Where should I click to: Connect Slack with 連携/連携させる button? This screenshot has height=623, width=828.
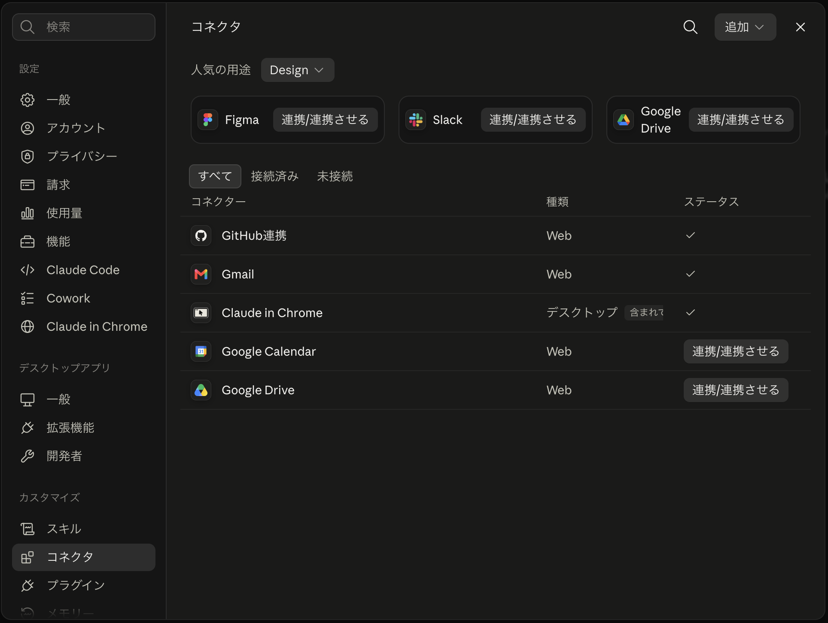[x=533, y=120]
